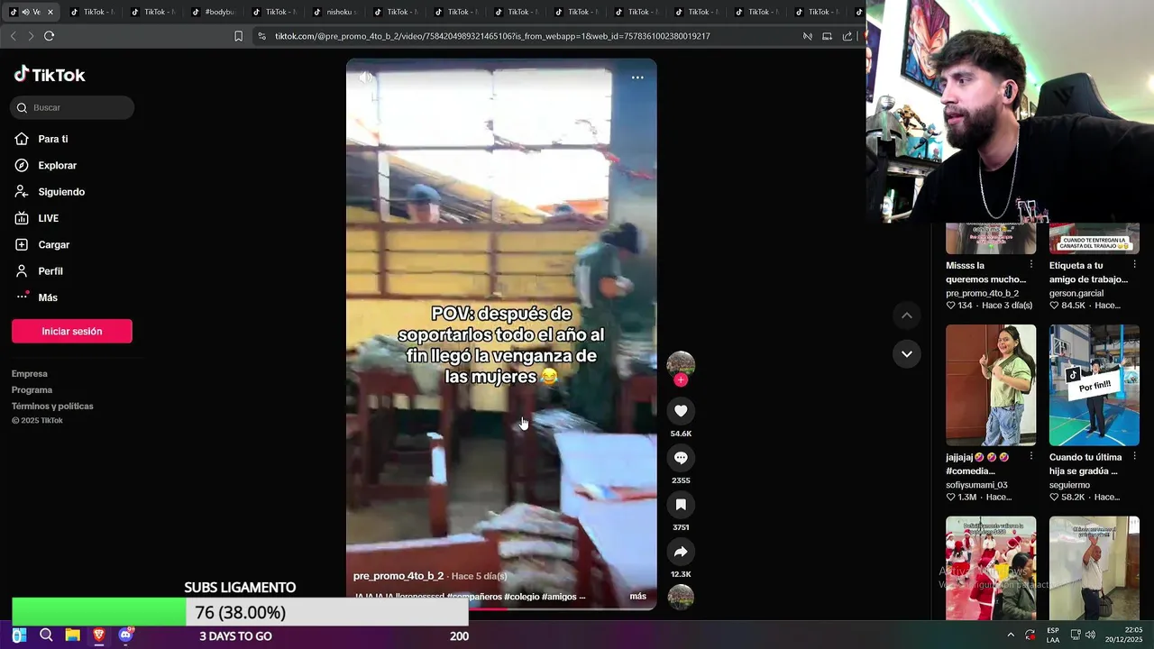Click the Iniciar sesión button
This screenshot has width=1154, height=649.
click(72, 331)
